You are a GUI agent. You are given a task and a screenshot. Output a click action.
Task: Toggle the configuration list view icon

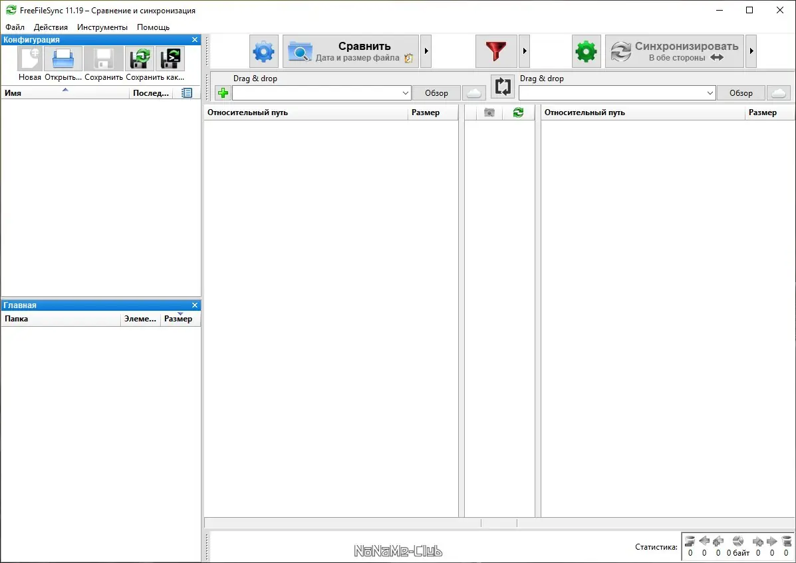point(187,93)
